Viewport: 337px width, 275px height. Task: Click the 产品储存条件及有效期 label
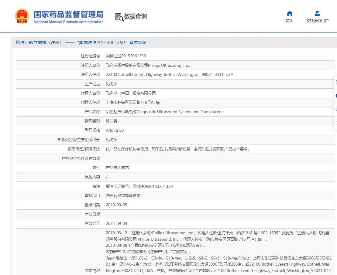[81, 158]
